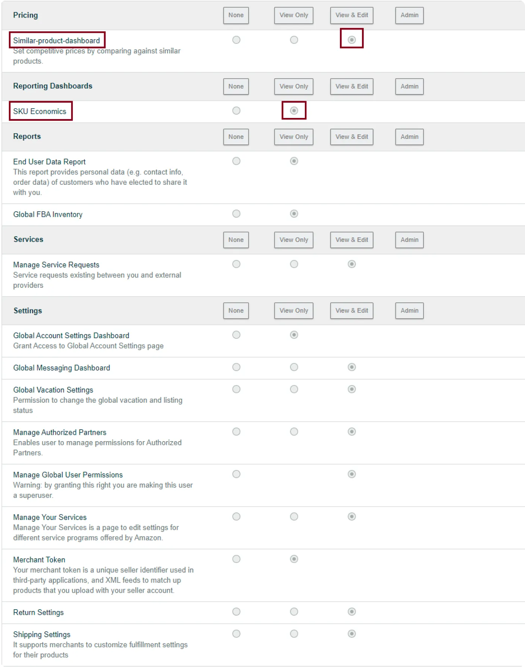
Task: Select None for Global Vacation Settings
Action: [x=236, y=389]
